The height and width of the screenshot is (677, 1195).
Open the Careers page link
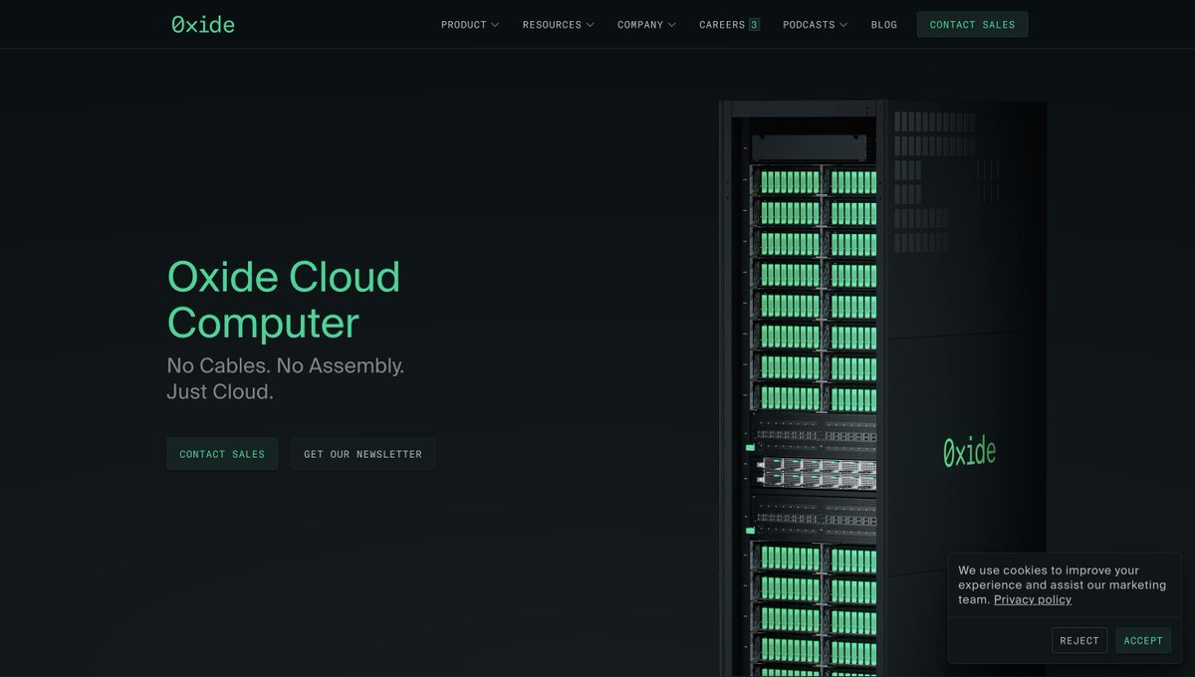pos(729,25)
